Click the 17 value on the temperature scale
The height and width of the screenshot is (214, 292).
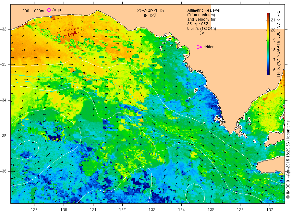(273, 60)
